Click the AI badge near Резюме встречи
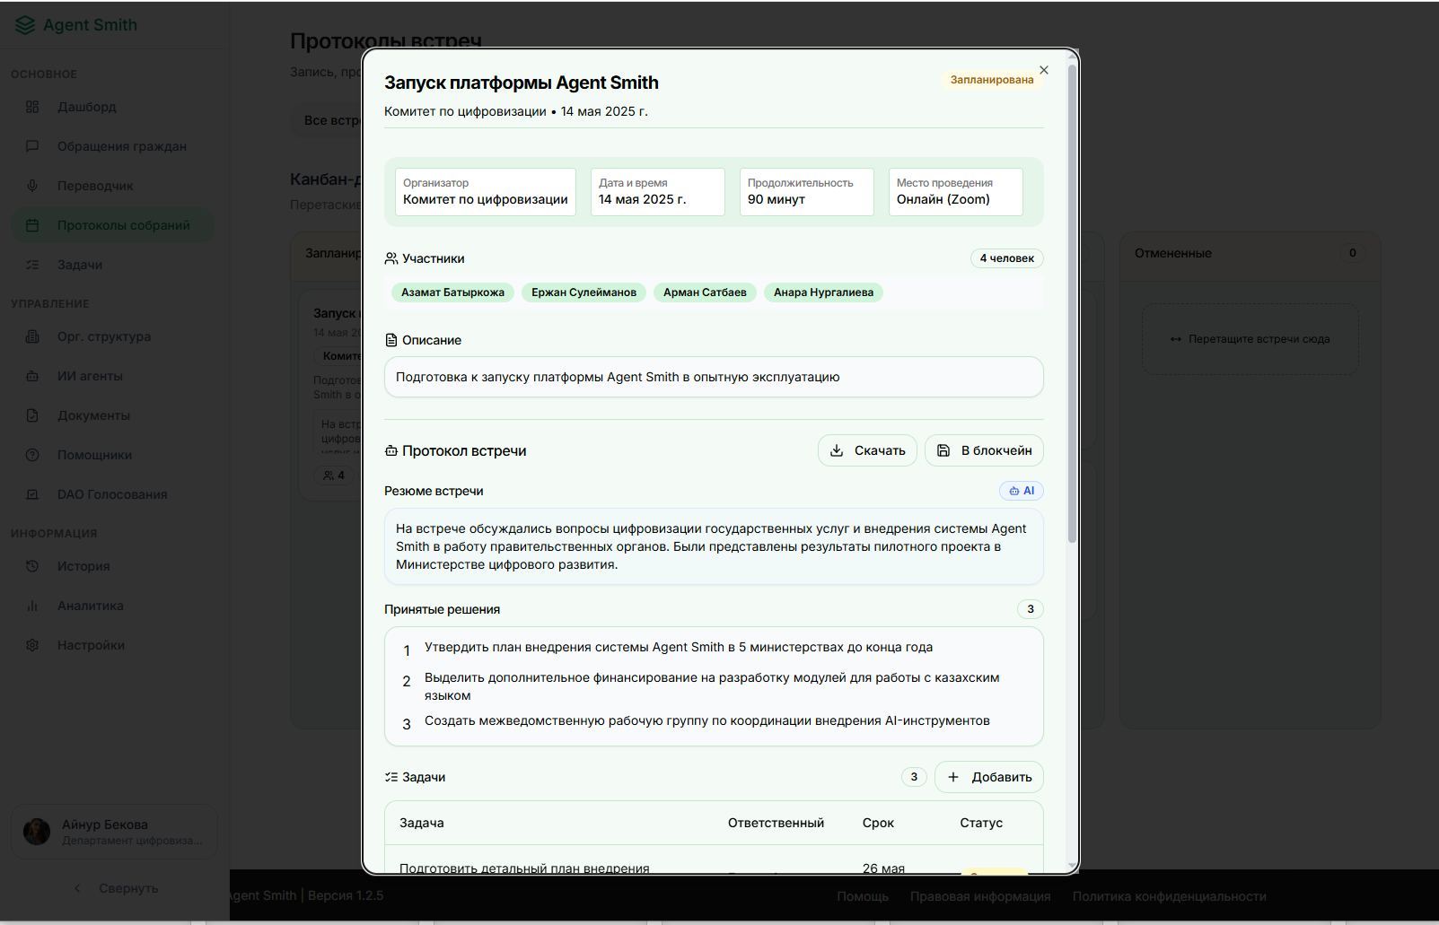 pos(1022,491)
